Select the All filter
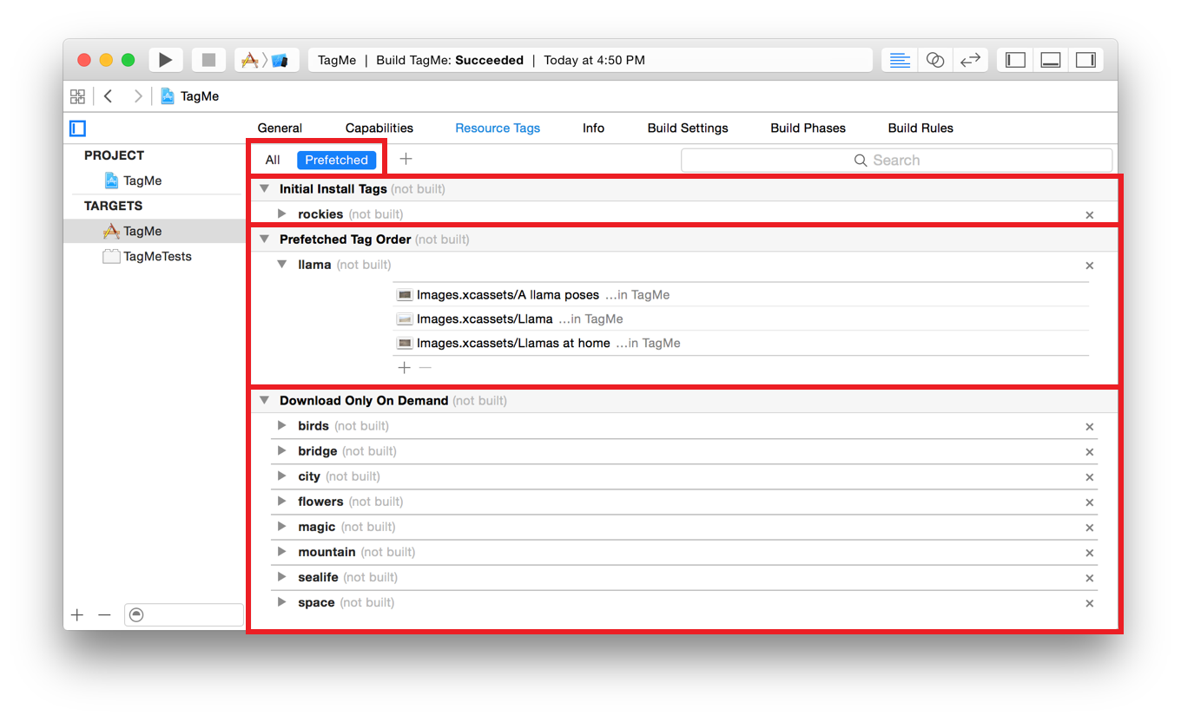 (x=273, y=160)
